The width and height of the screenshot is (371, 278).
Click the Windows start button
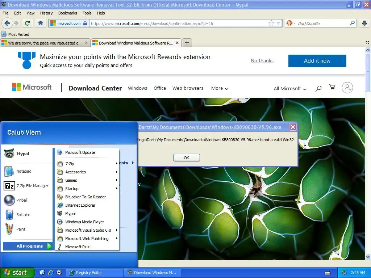[17, 273]
